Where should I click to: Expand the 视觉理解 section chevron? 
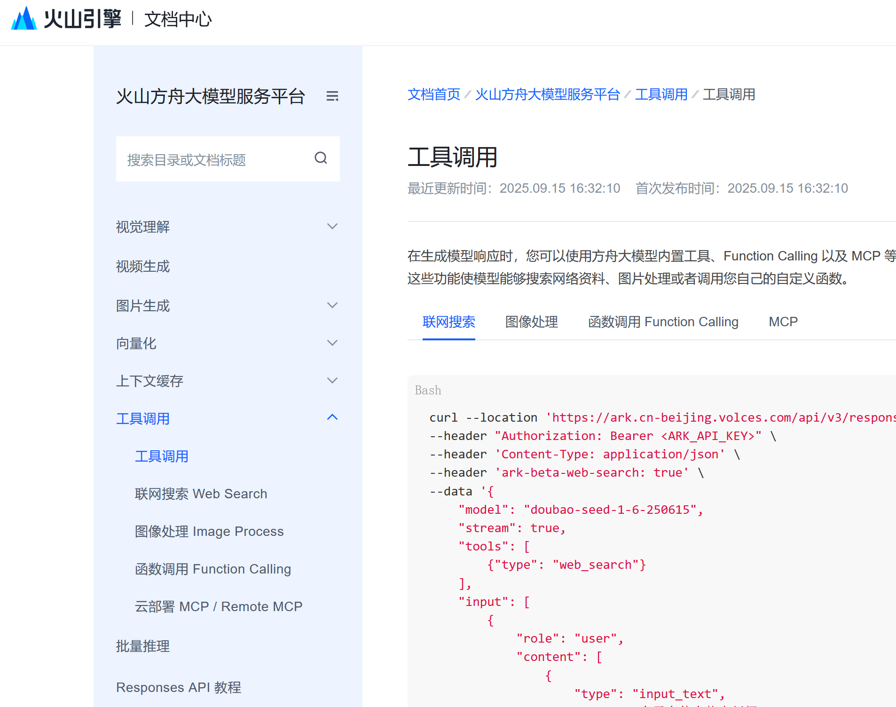tap(332, 227)
